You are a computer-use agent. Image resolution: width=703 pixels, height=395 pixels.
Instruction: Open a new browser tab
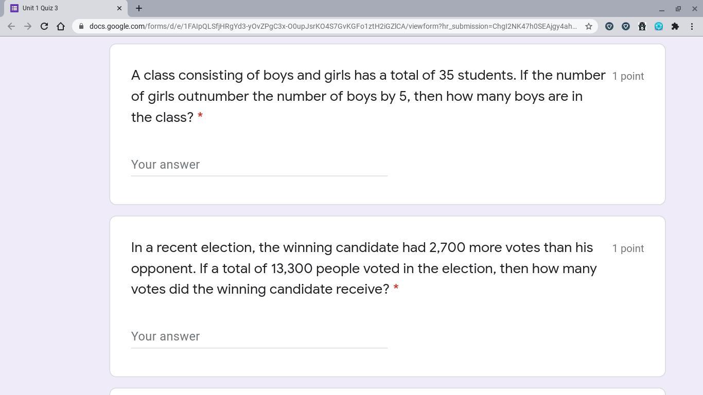[x=139, y=8]
